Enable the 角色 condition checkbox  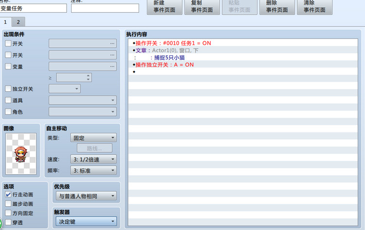pos(8,112)
